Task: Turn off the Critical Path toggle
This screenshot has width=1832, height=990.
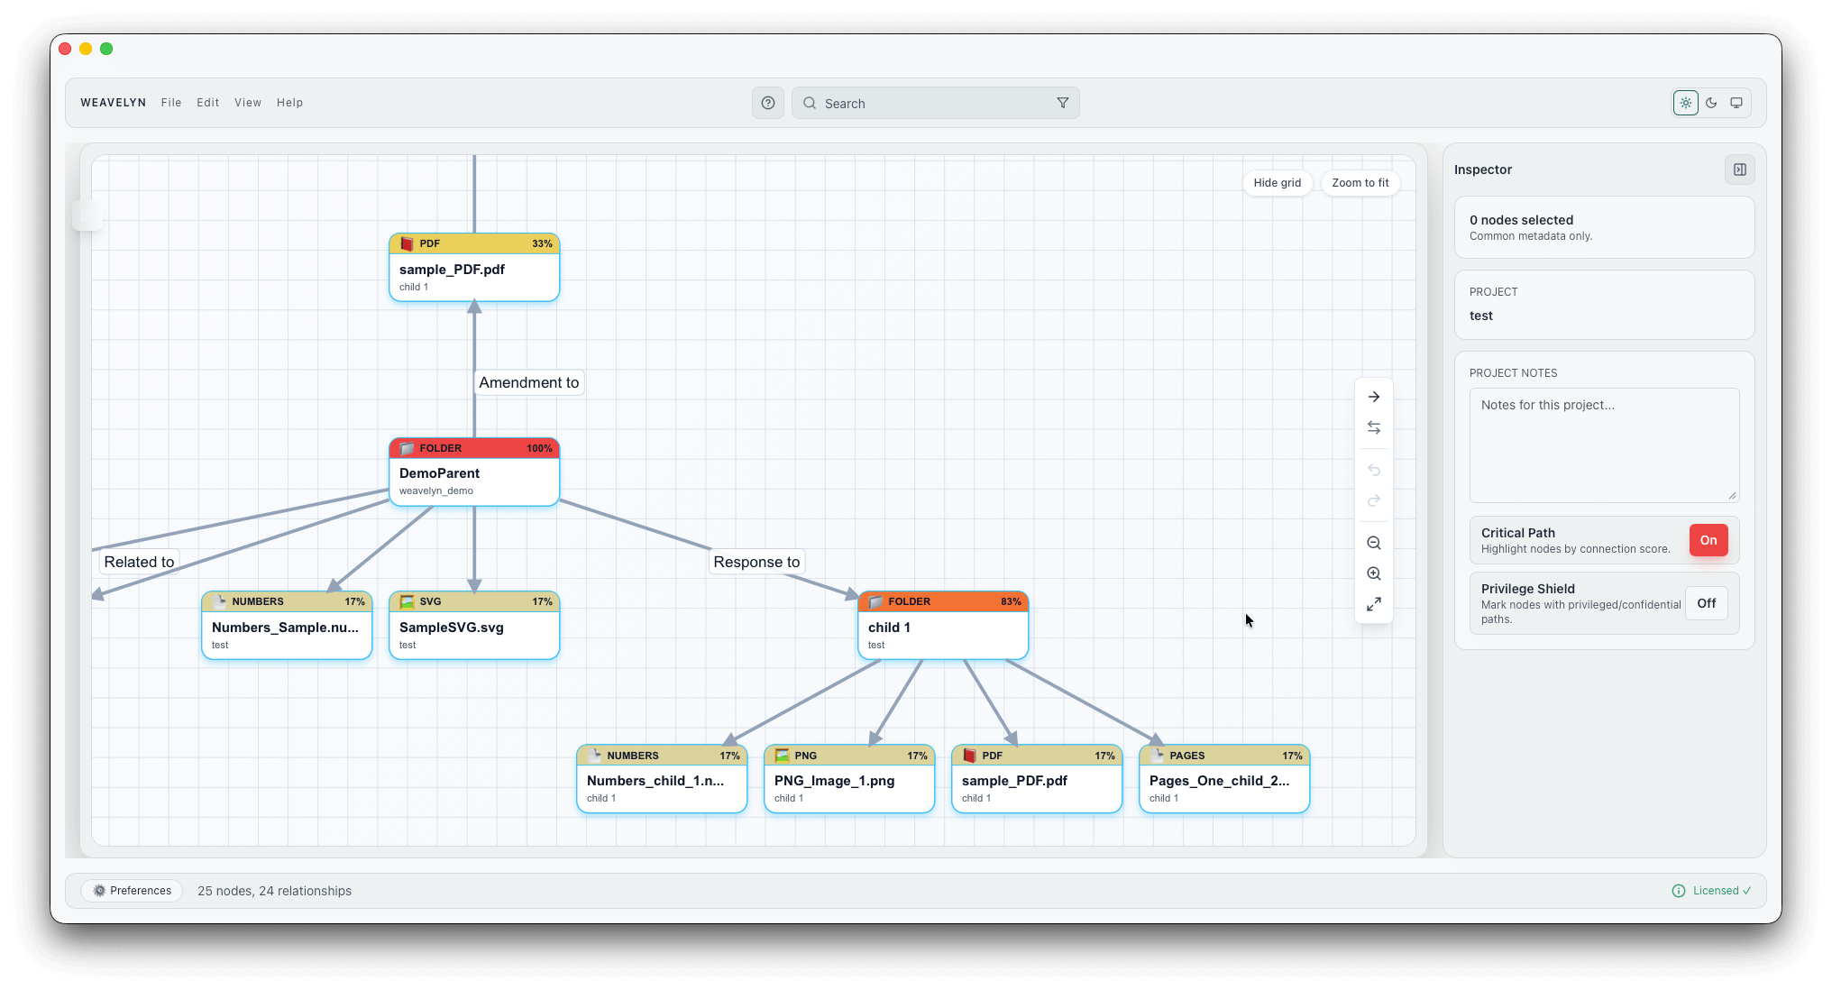Action: [x=1708, y=540]
